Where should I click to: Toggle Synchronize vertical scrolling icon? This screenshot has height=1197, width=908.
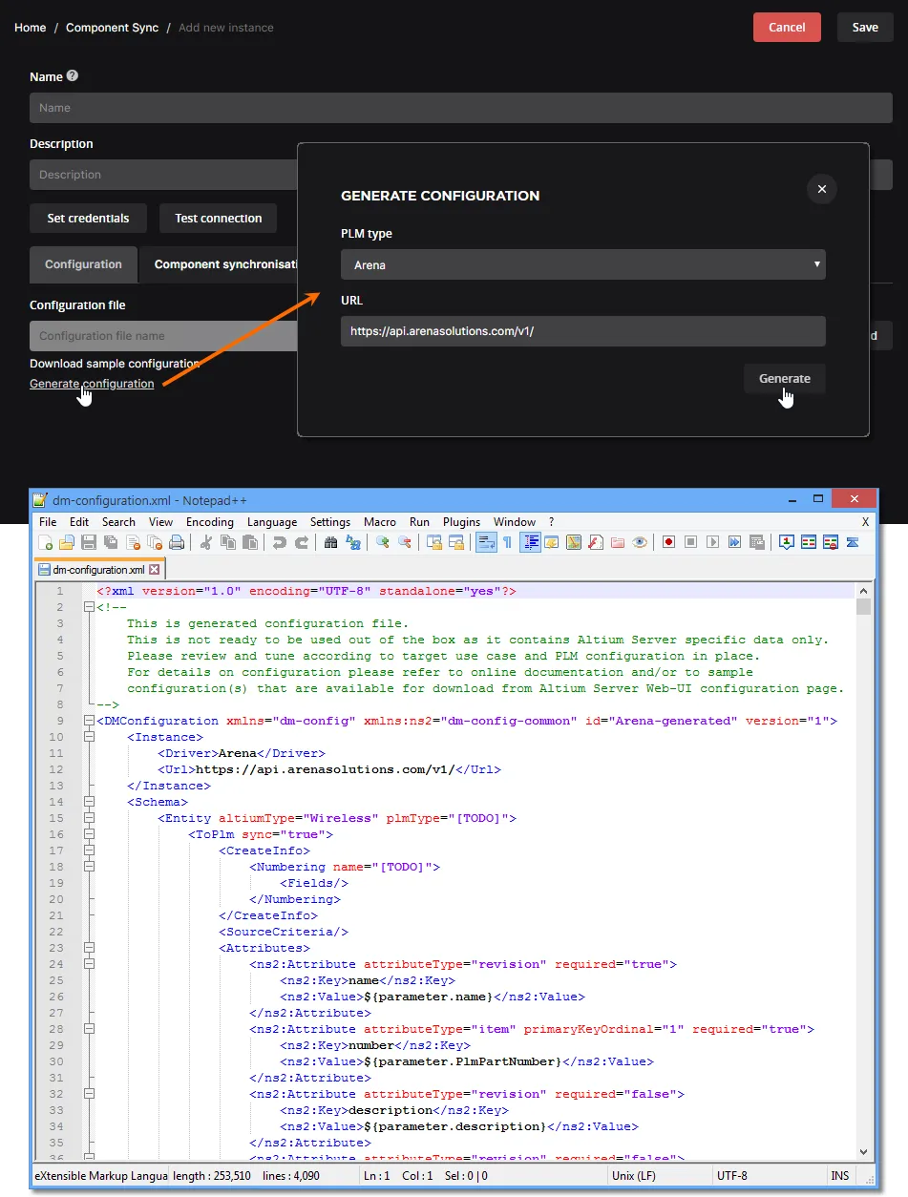pyautogui.click(x=435, y=542)
